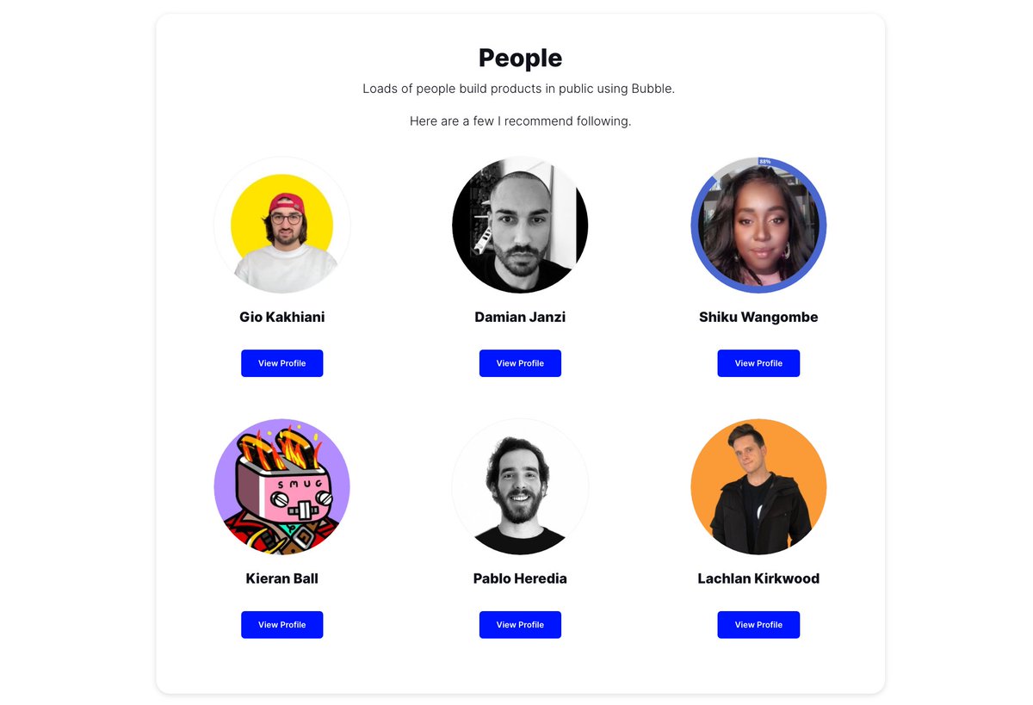The height and width of the screenshot is (705, 1033).
Task: Open Shiku Wangombe's View Profile button
Action: click(758, 363)
